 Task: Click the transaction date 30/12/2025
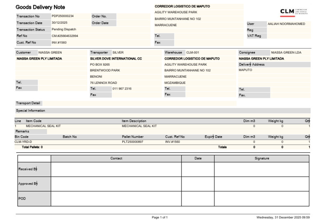[59, 23]
